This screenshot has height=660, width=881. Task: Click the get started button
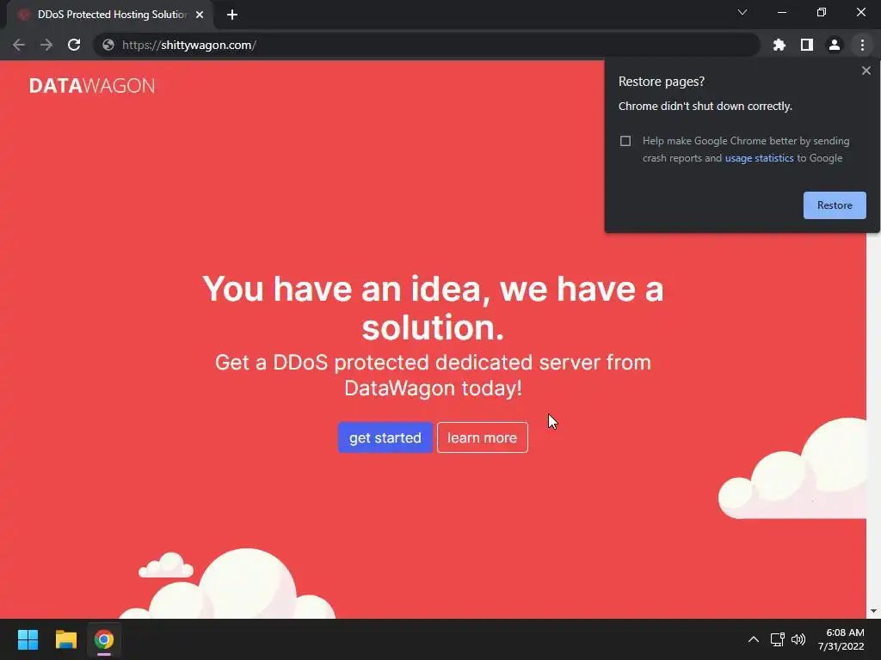[385, 437]
